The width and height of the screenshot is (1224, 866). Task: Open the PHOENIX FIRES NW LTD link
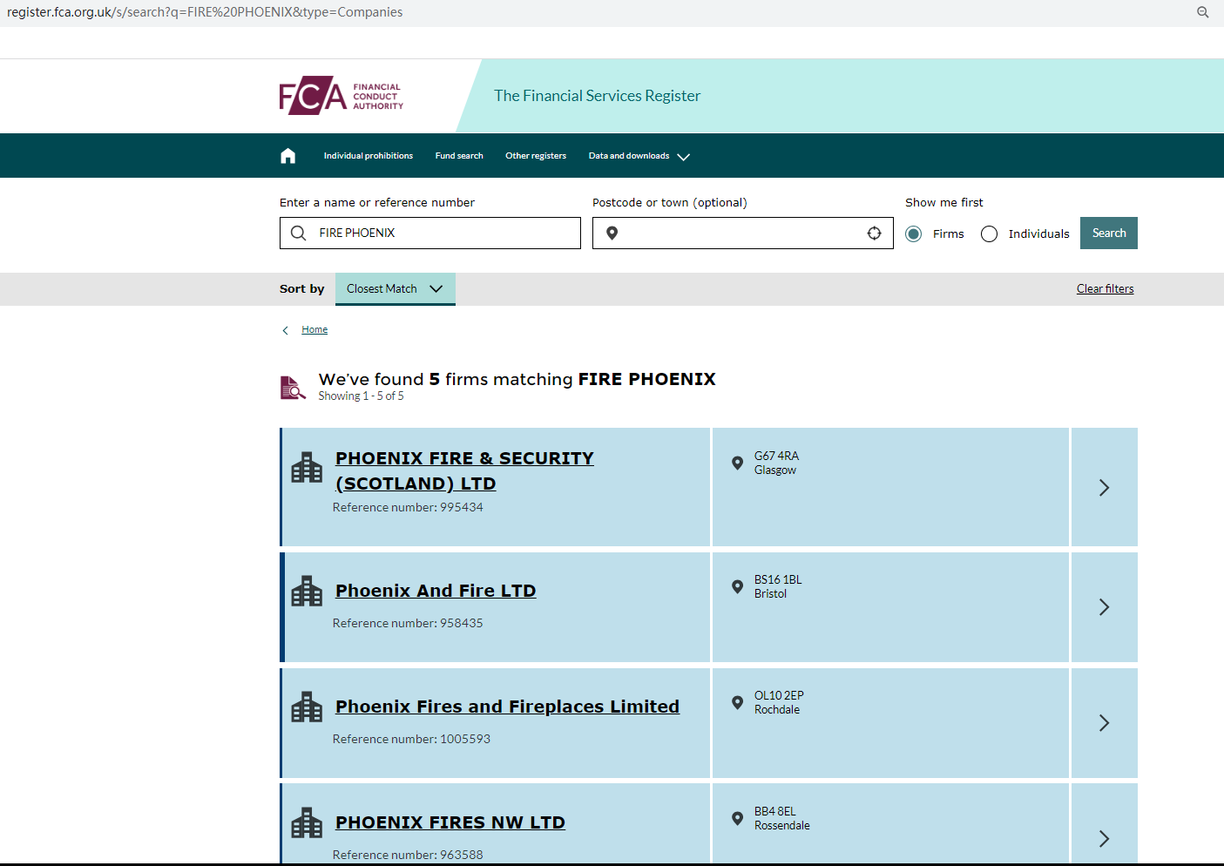coord(450,822)
